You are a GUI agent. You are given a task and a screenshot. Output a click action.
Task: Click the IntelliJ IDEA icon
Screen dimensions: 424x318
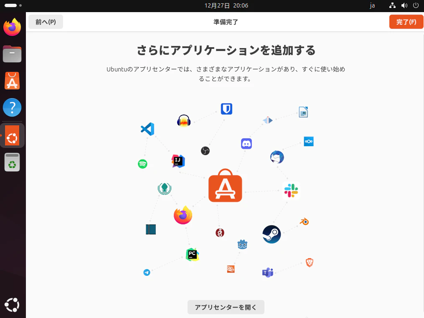click(x=178, y=161)
